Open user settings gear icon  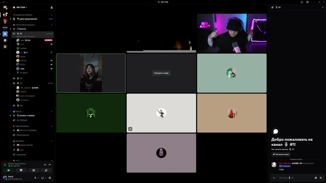50,178
